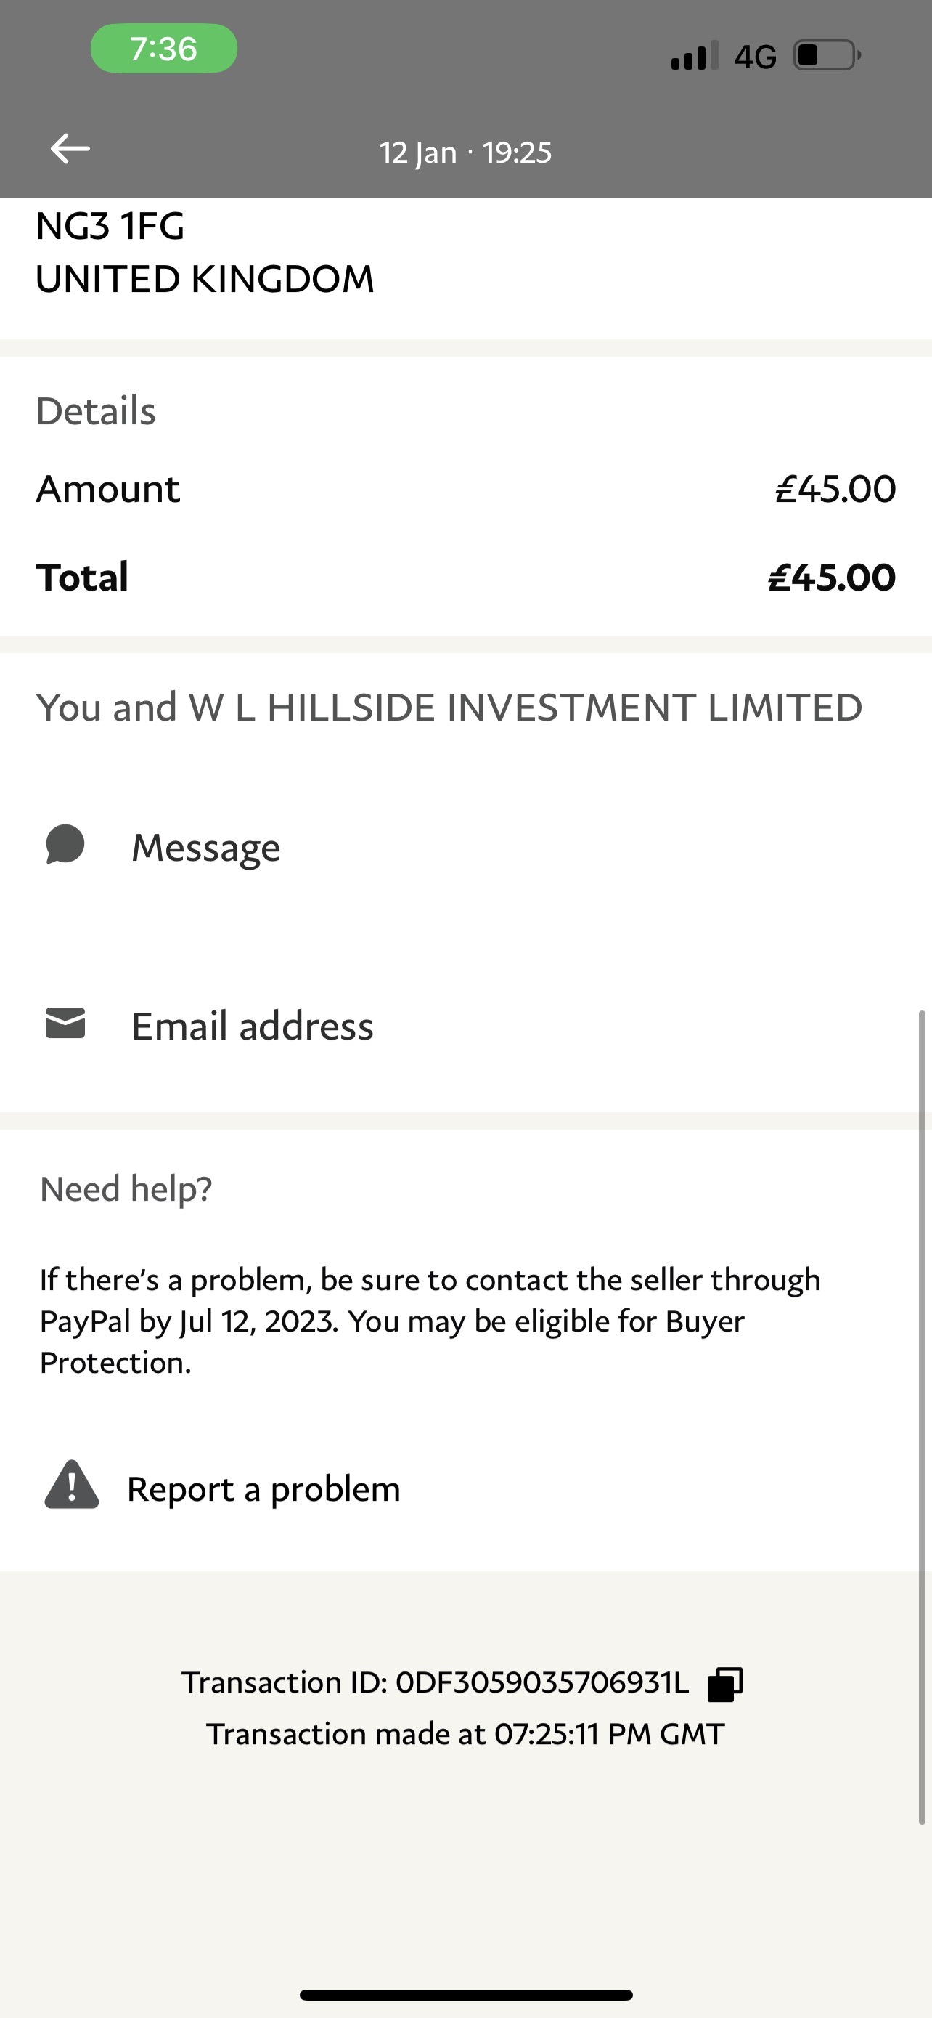Tap the Total £45.00 value

(831, 578)
